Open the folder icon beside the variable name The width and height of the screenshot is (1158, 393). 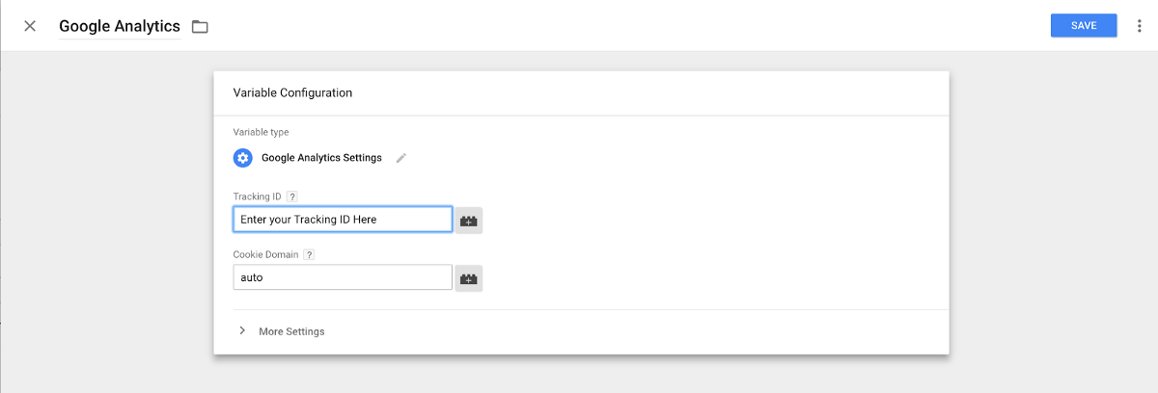tap(200, 26)
